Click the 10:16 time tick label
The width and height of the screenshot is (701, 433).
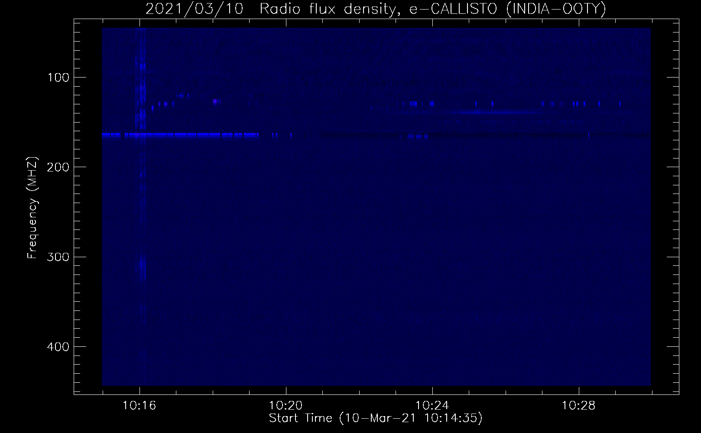click(x=139, y=406)
